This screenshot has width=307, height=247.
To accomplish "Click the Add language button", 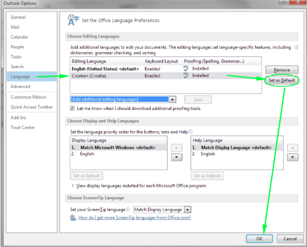I will [198, 100].
